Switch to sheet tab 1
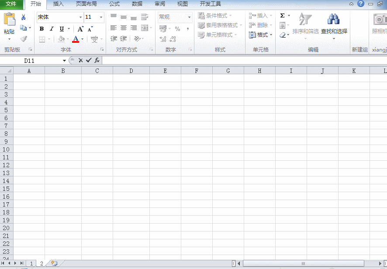Screen dimensions: 387x269 click(x=31, y=263)
